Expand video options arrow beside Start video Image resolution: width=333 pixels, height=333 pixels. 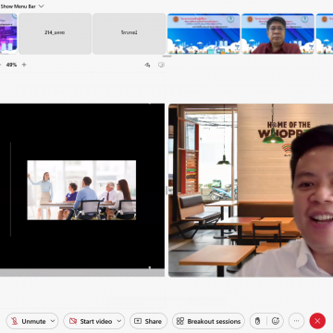(119, 321)
